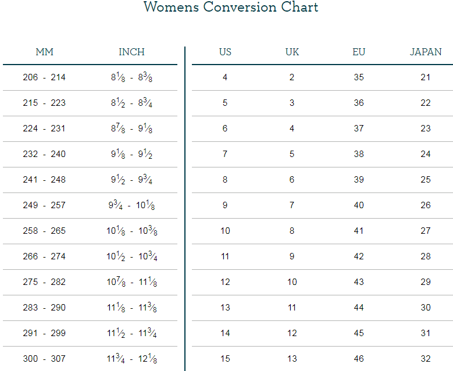The image size is (453, 371).
Task: Click the EU column header
Action: point(359,52)
